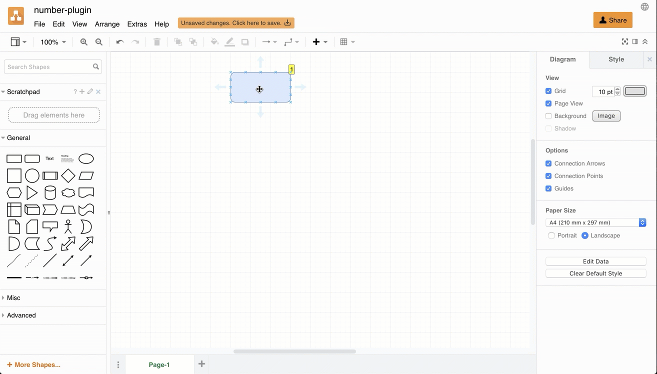
Task: Disable the Grid checkbox
Action: coord(548,91)
